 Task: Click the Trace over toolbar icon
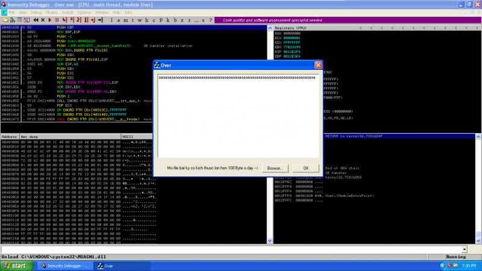[x=86, y=20]
